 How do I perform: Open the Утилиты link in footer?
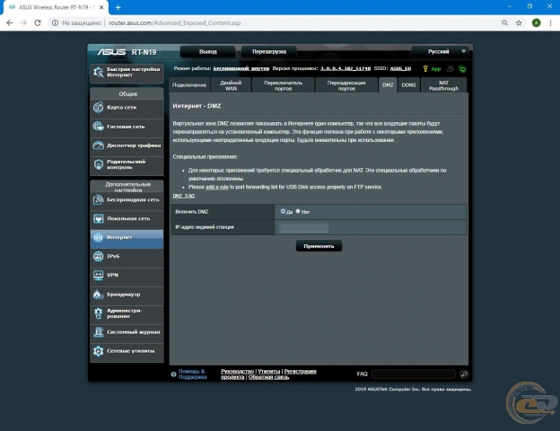coord(269,372)
